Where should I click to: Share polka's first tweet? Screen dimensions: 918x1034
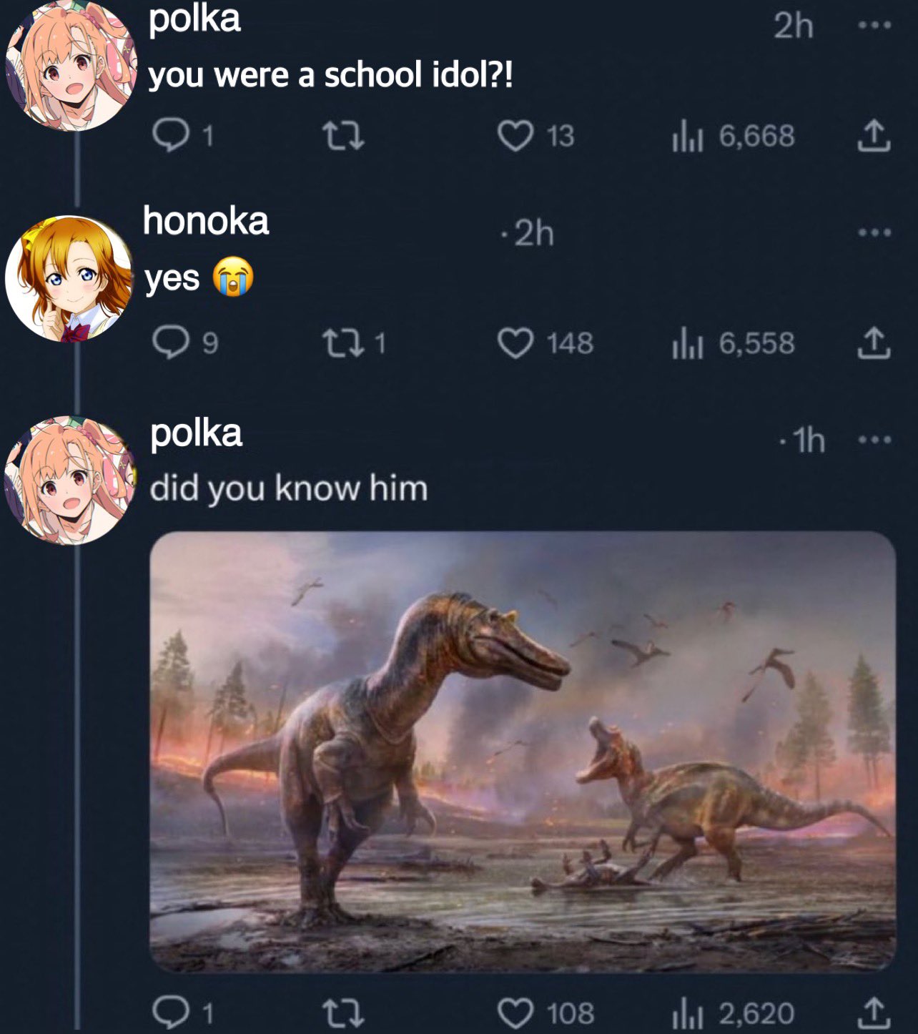coord(873,136)
